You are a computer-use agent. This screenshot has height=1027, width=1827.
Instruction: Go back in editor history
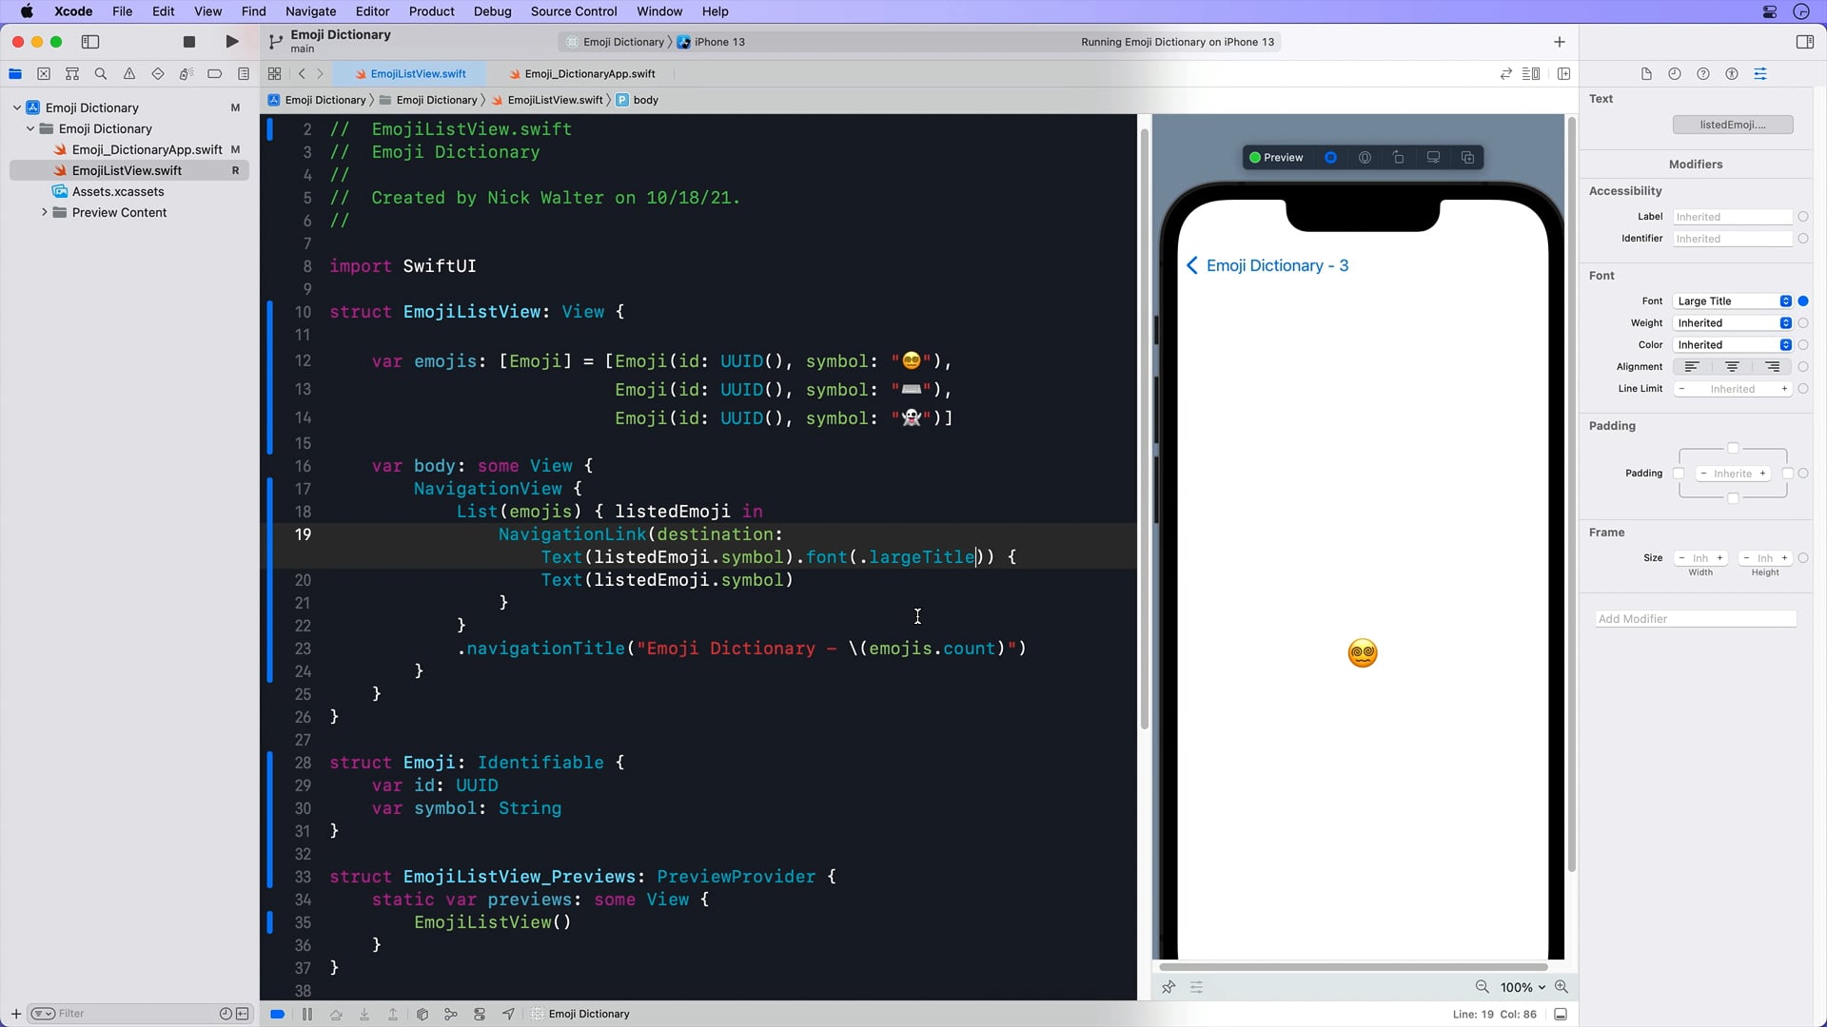[302, 74]
